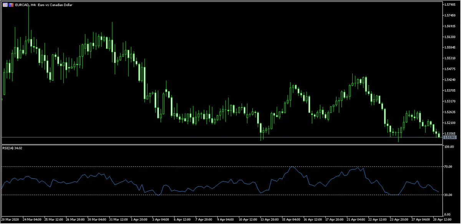Click the 70.00 RSI scale label
The image size is (461, 224).
click(449, 166)
